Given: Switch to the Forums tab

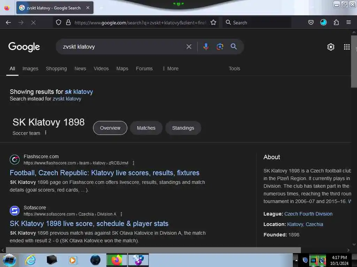Looking at the screenshot, I should click(144, 68).
